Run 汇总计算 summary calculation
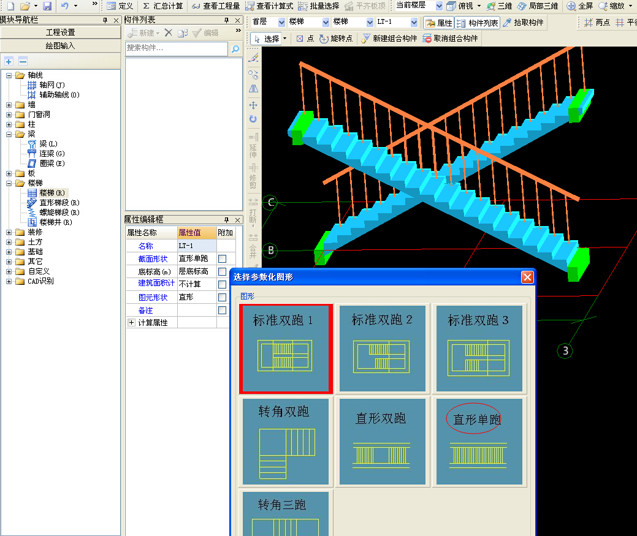637x536 pixels. tap(163, 6)
